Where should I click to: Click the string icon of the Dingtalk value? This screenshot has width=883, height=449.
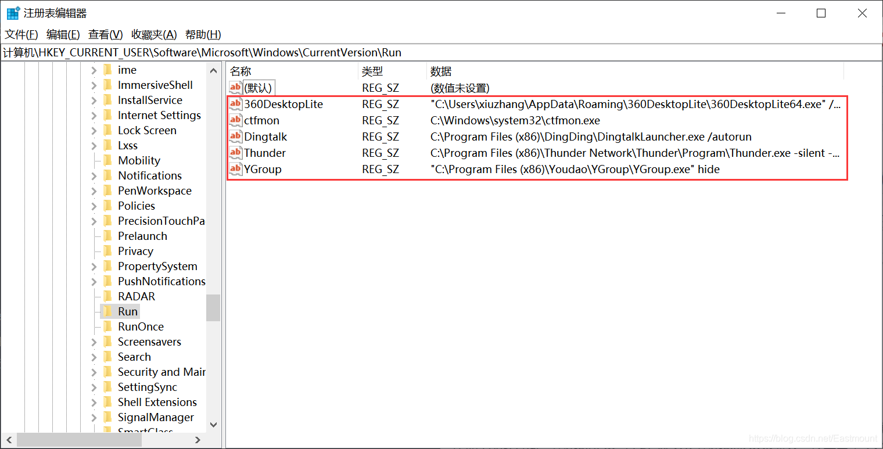click(x=235, y=137)
